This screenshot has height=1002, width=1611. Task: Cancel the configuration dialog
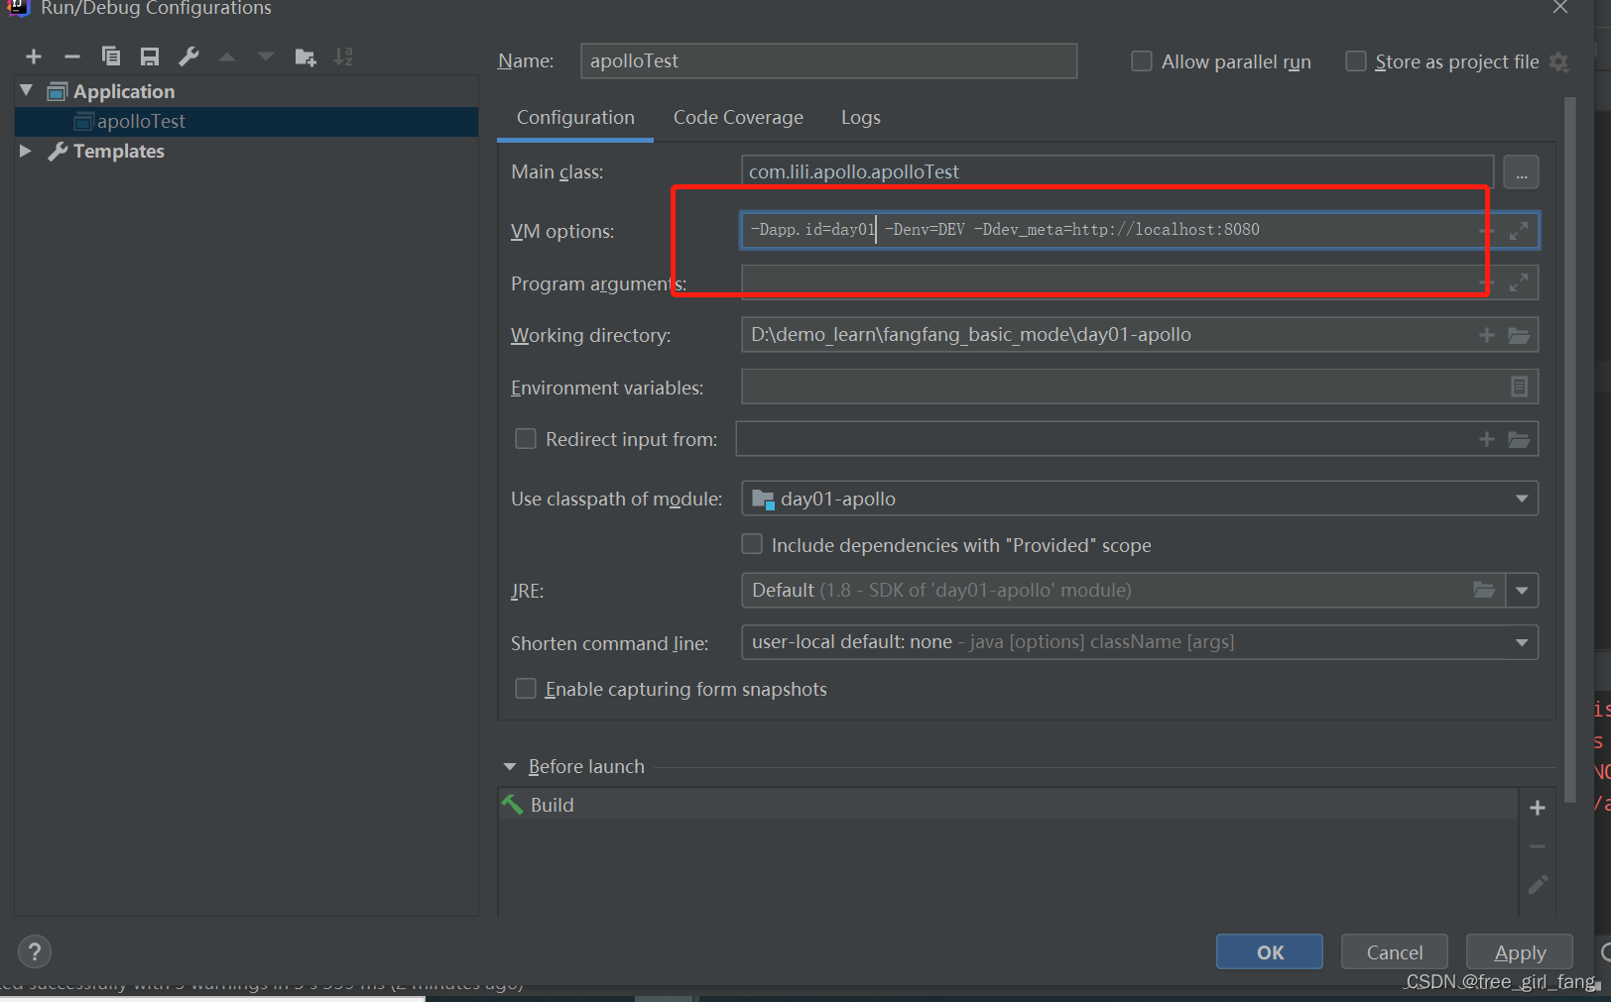tap(1394, 951)
